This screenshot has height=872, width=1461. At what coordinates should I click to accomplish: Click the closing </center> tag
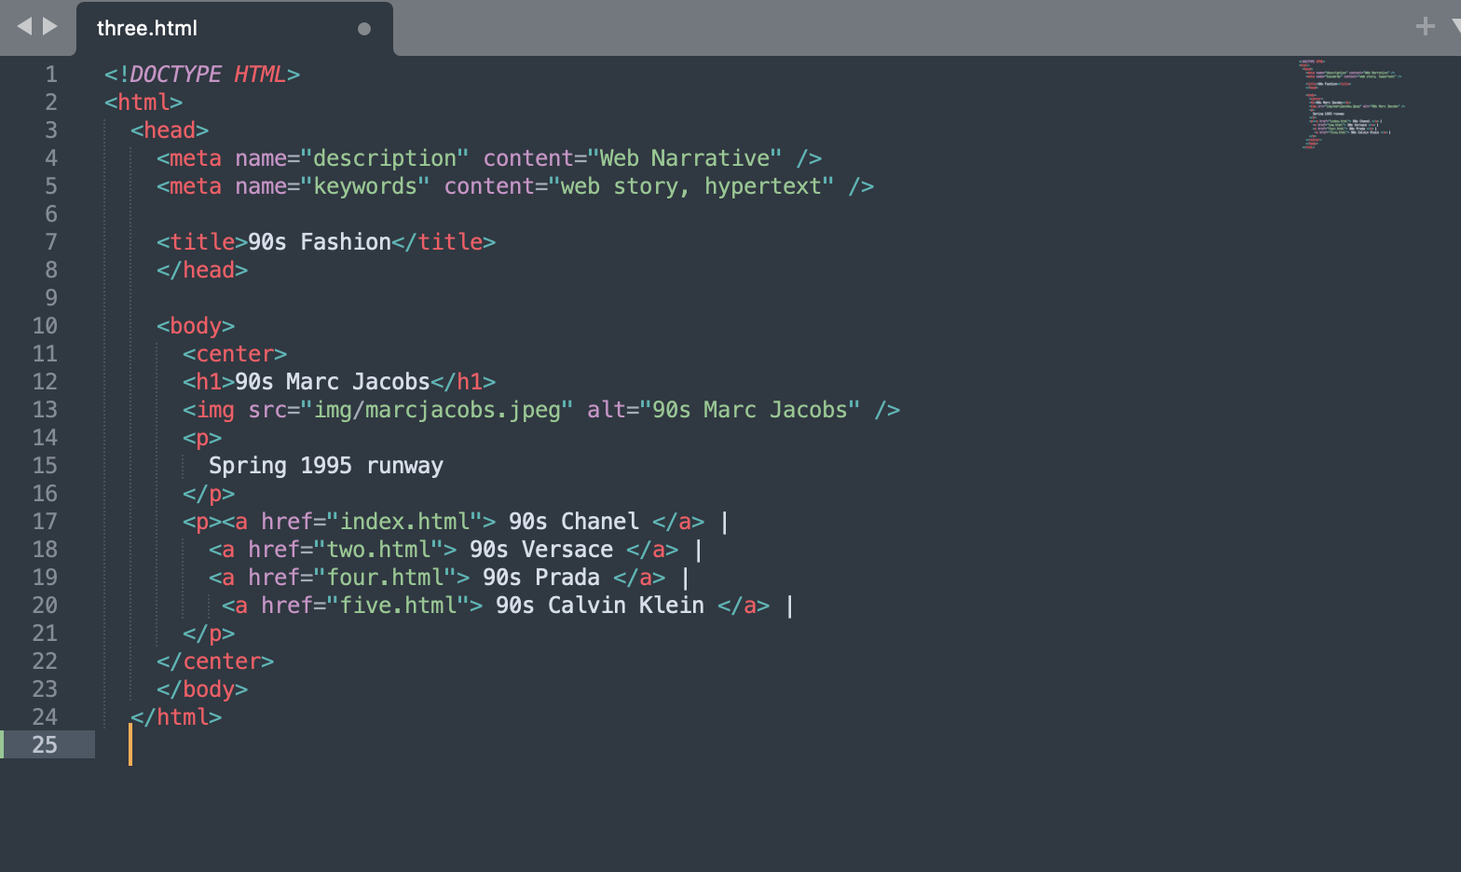pos(215,661)
